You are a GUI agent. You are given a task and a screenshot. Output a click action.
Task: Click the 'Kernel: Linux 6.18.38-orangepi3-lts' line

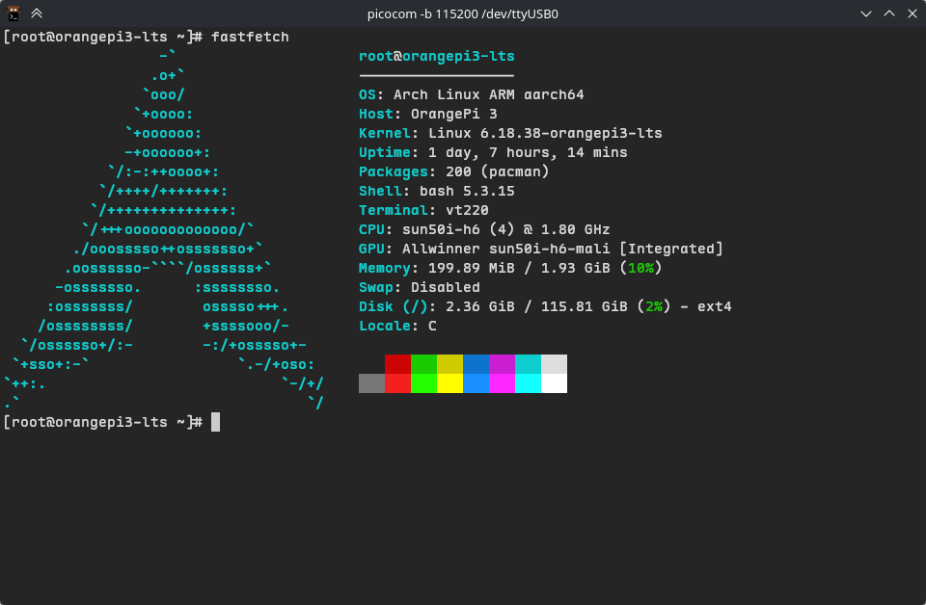point(510,133)
